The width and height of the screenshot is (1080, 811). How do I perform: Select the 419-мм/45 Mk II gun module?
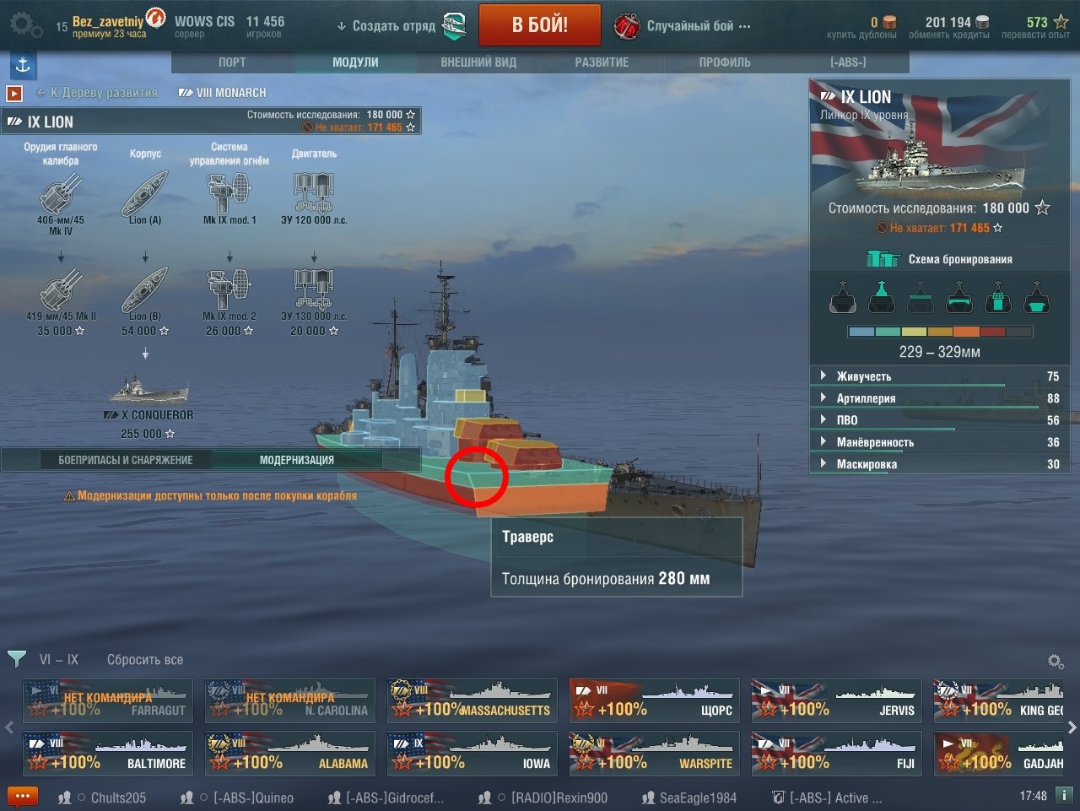[x=61, y=301]
